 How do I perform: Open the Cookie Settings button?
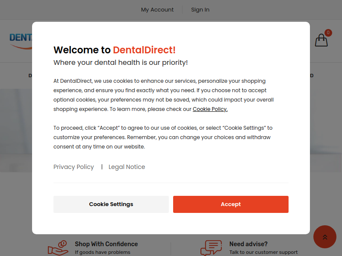(111, 204)
